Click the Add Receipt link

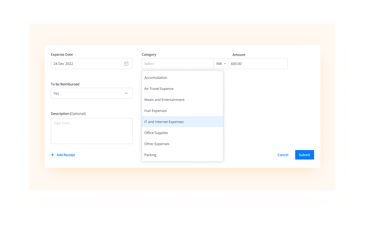click(66, 155)
